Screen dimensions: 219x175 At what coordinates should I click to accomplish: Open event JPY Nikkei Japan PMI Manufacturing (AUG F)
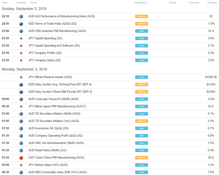pos(57,106)
